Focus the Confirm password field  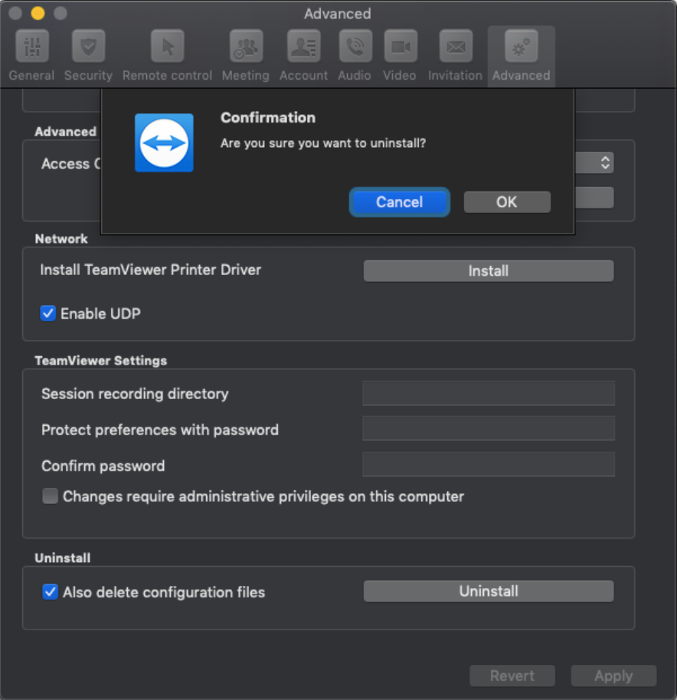tap(489, 464)
